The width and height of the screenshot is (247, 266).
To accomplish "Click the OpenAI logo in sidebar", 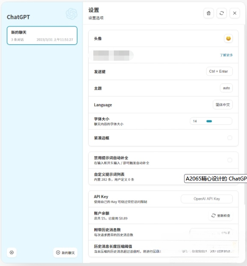I will tap(71, 14).
